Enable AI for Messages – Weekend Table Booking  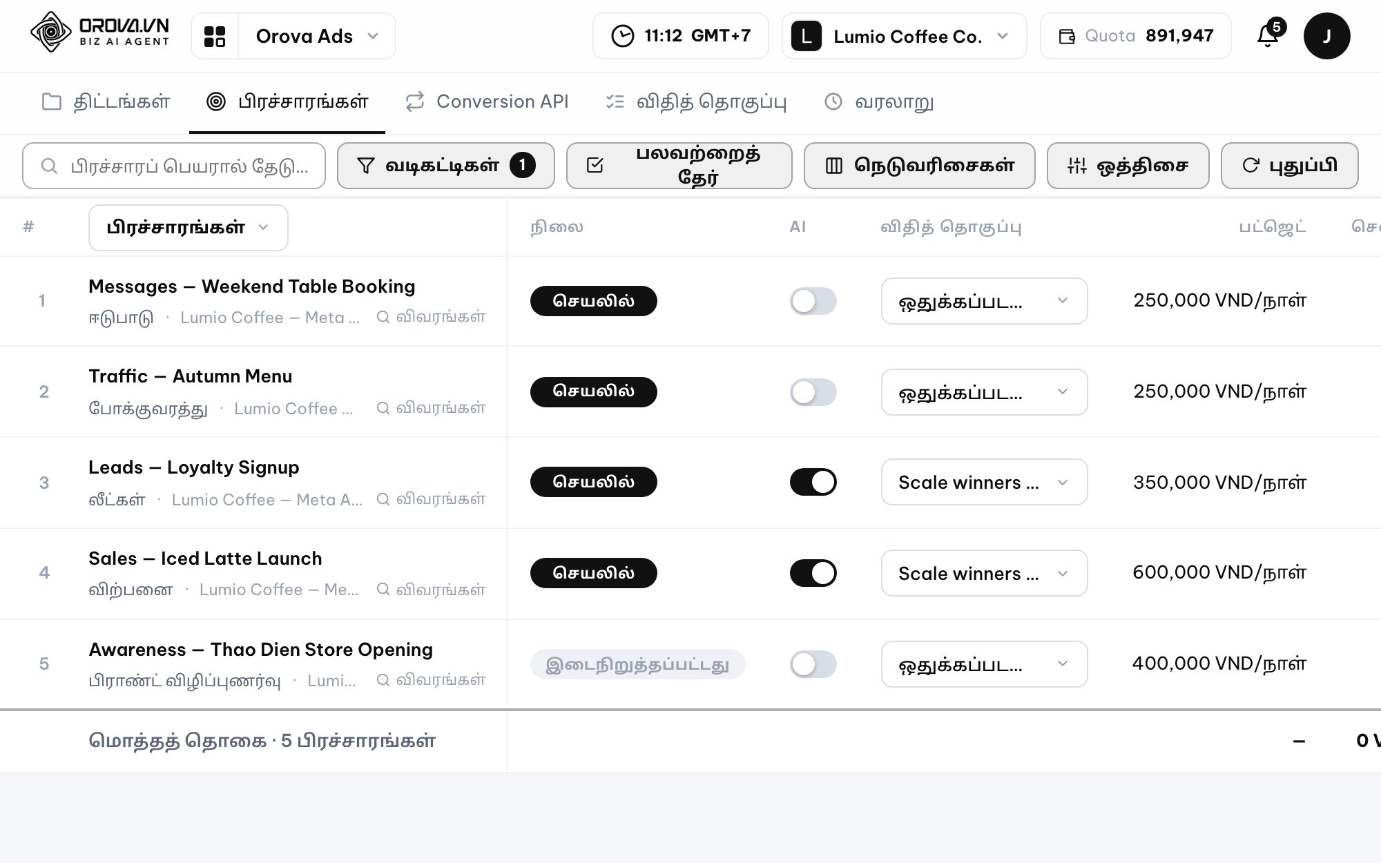click(x=813, y=301)
